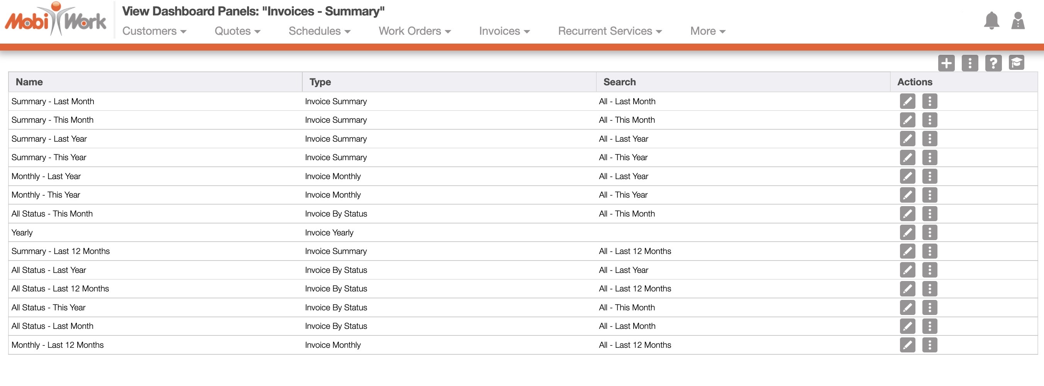Click the MobiWork logo
The width and height of the screenshot is (1044, 386).
point(56,19)
